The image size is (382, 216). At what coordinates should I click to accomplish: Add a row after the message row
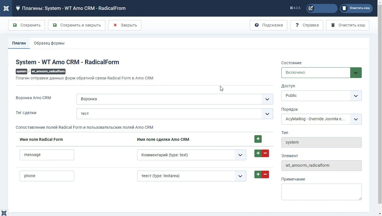258,153
